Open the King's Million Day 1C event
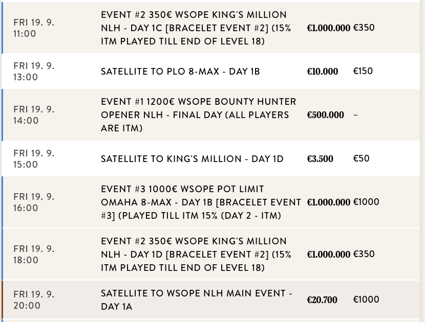This screenshot has width=425, height=322. click(x=196, y=28)
